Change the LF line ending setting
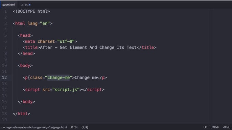Image resolution: width=232 pixels, height=130 pixels. point(205,127)
